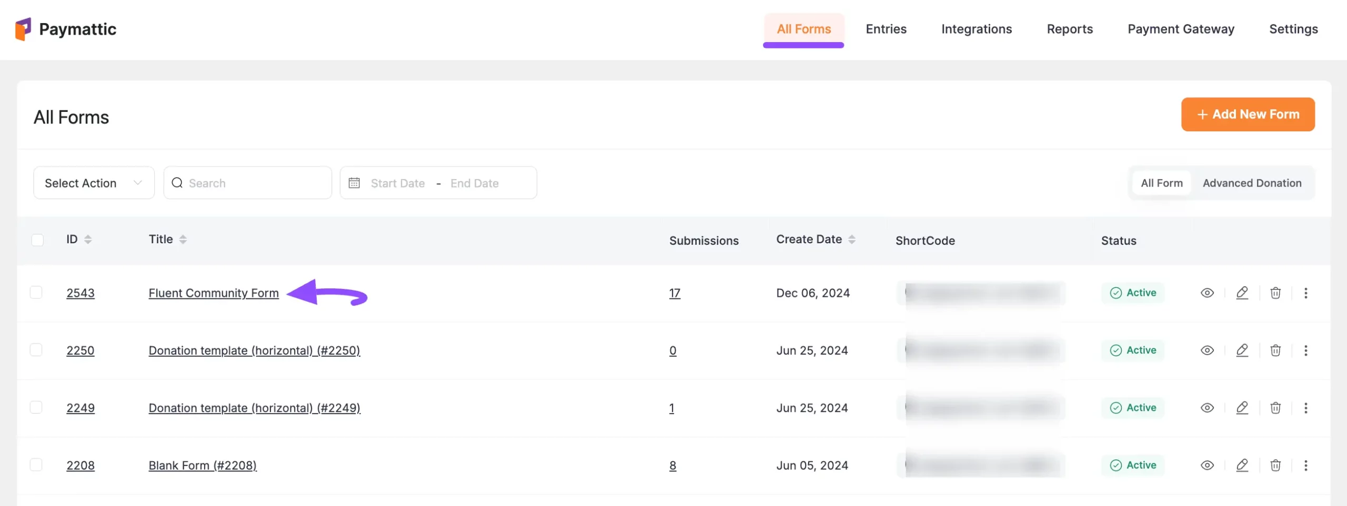Sort the table by ID column arrows
This screenshot has width=1347, height=506.
[88, 240]
